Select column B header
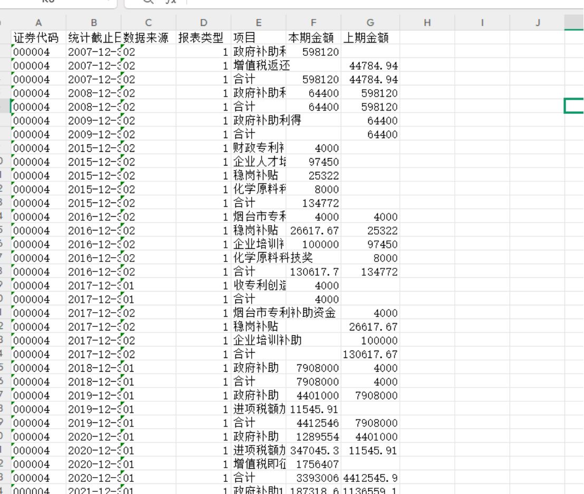This screenshot has width=584, height=494. [x=93, y=23]
